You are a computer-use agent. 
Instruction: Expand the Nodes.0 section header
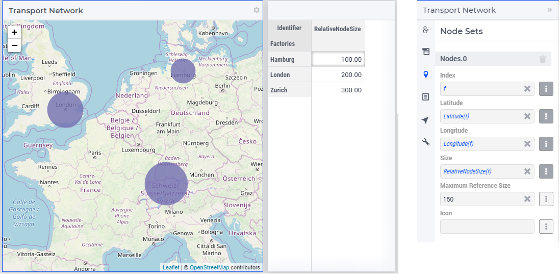click(493, 59)
